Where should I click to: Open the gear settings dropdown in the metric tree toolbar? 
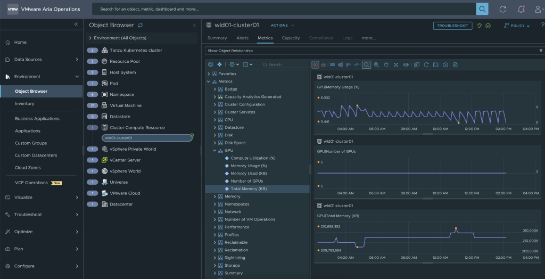pyautogui.click(x=234, y=64)
